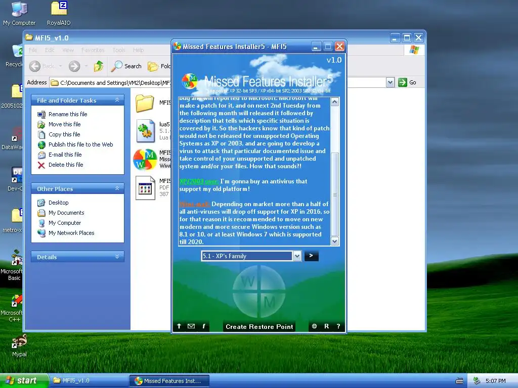Click the scroll-up arrow of the MFI5 text box
The height and width of the screenshot is (388, 518).
pyautogui.click(x=335, y=102)
